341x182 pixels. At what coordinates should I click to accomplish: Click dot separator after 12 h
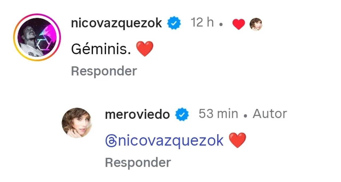click(x=221, y=25)
